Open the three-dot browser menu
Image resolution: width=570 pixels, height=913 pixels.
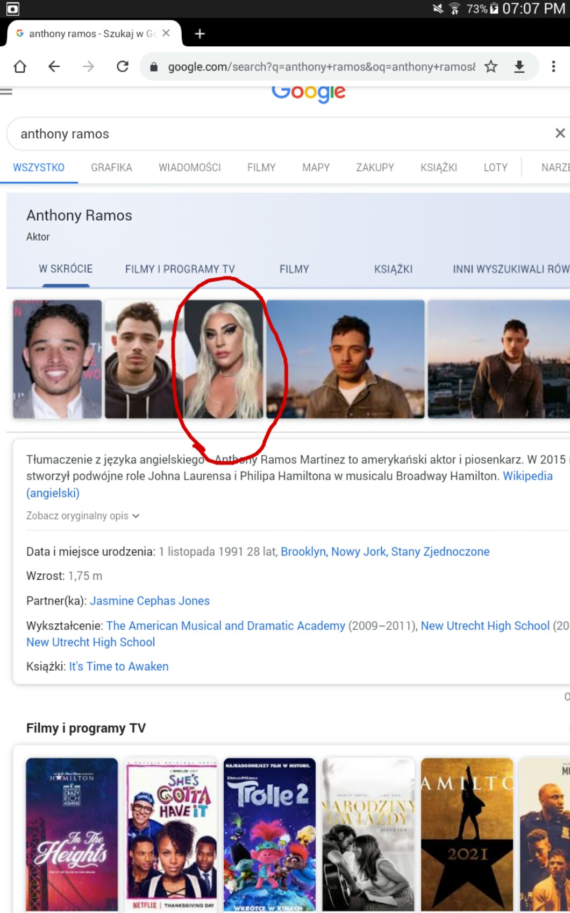click(553, 66)
